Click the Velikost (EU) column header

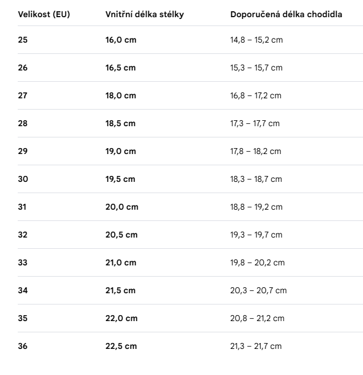[44, 14]
